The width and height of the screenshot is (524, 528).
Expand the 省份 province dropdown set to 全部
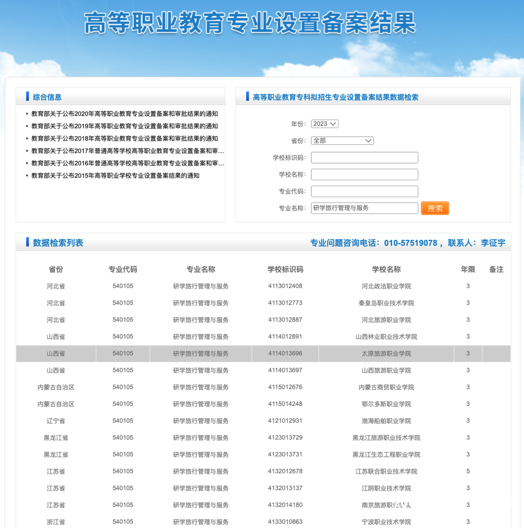[342, 140]
